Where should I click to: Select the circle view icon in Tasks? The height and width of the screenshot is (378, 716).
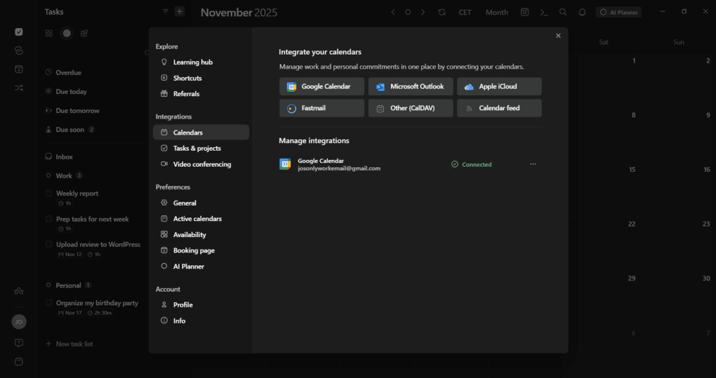coord(67,33)
